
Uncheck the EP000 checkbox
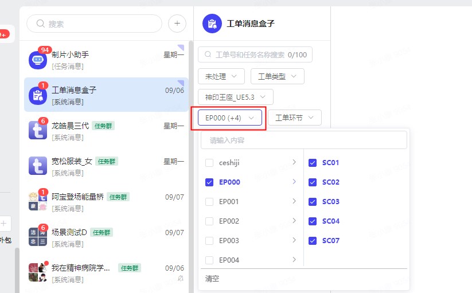pos(209,182)
